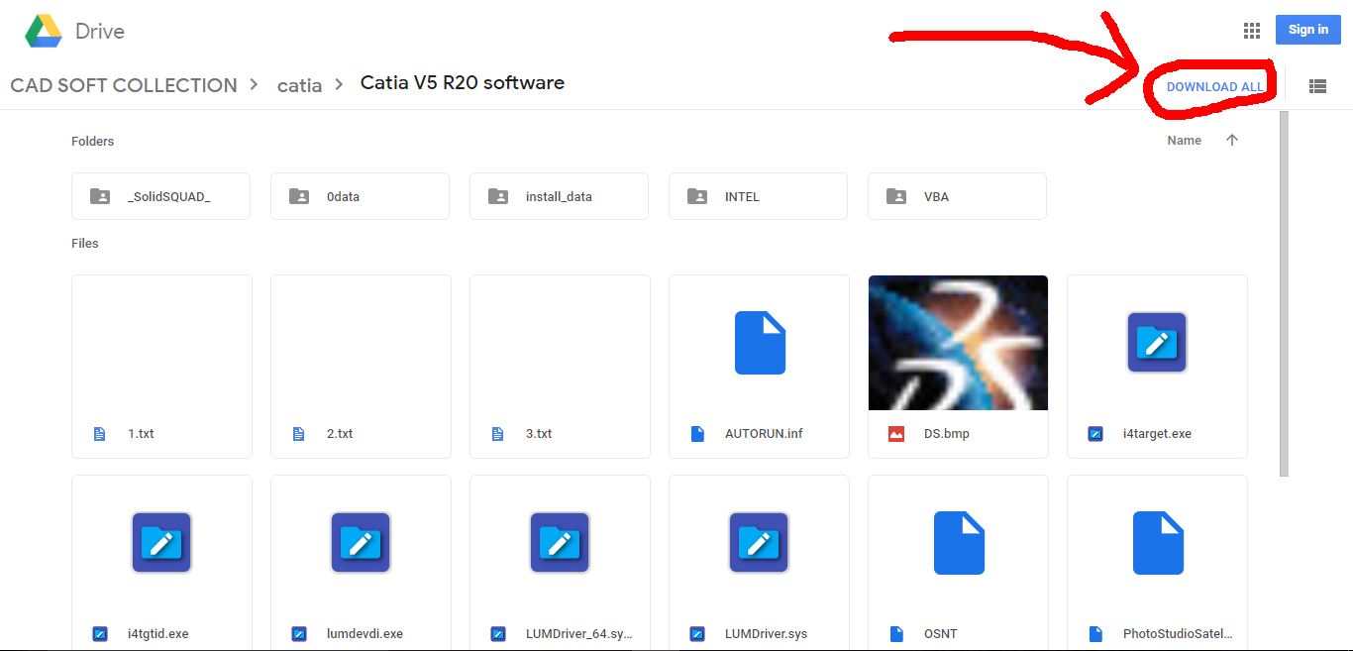Viewport: 1353px width, 651px height.
Task: Open the INTEL folder
Action: (x=758, y=196)
